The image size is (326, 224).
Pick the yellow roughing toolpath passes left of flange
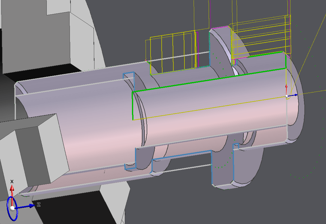tap(173, 52)
